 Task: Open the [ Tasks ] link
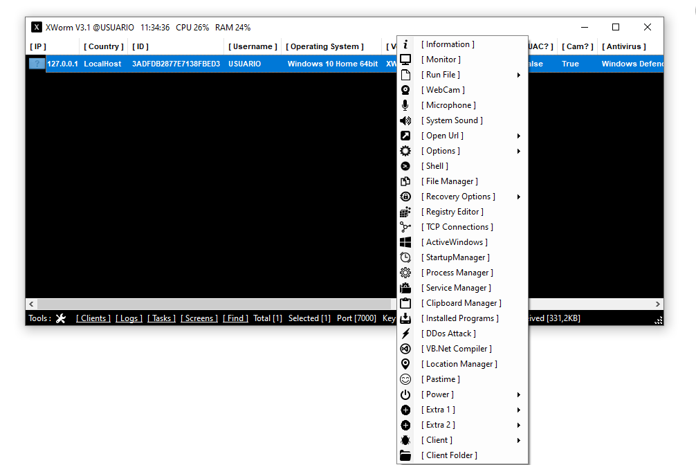(162, 318)
